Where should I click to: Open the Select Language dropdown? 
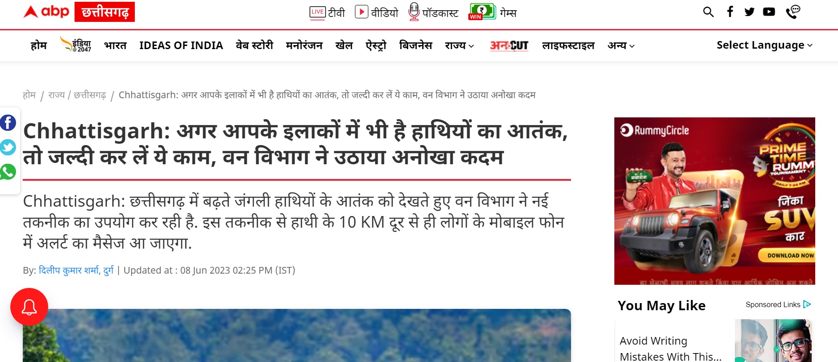point(765,45)
